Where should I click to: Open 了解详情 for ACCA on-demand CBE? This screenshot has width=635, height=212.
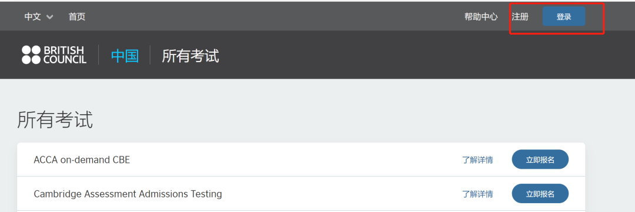tap(478, 160)
